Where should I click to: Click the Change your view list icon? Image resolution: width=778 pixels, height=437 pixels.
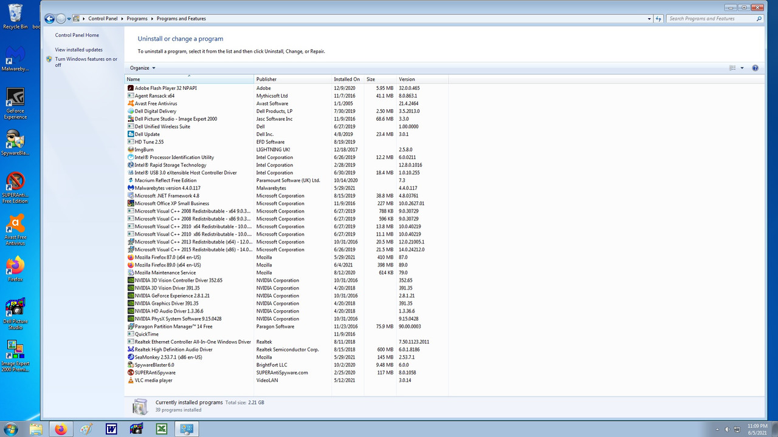[x=732, y=67]
